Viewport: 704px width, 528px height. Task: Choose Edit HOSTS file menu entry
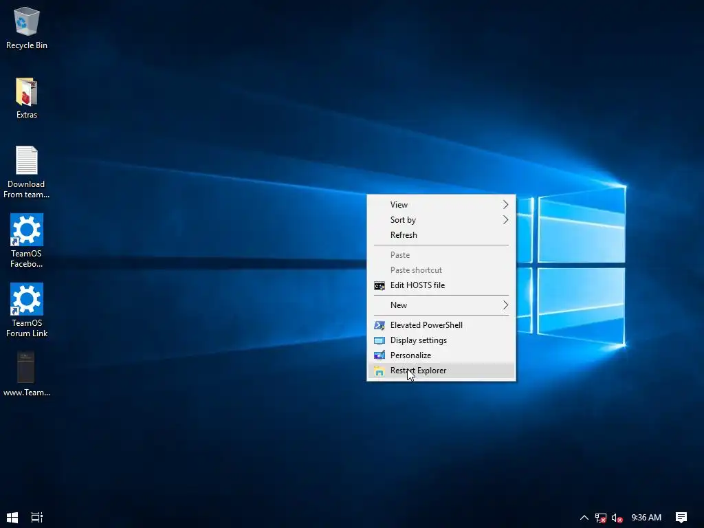(x=441, y=285)
